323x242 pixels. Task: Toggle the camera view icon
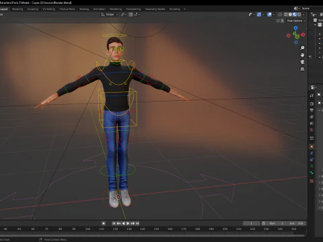point(302,62)
